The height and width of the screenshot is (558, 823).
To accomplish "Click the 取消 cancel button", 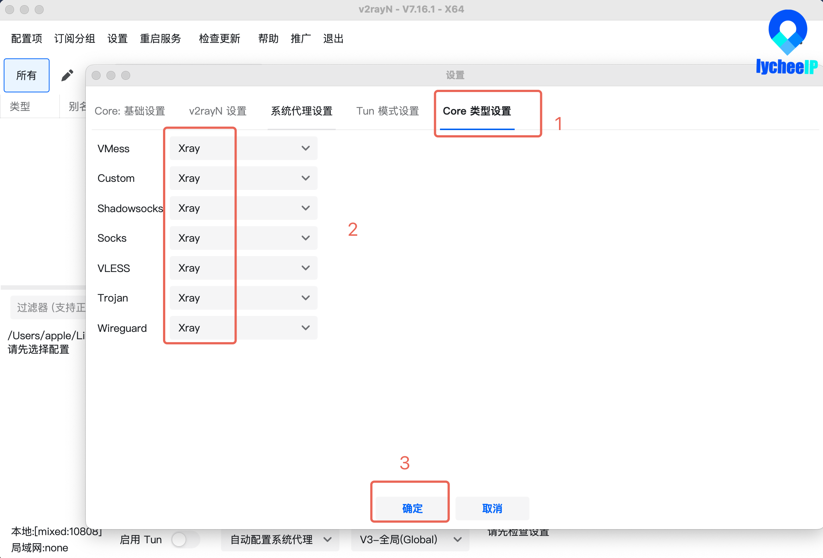I will (492, 508).
